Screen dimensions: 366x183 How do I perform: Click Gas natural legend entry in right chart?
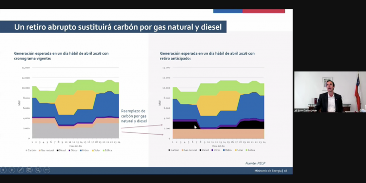point(189,150)
